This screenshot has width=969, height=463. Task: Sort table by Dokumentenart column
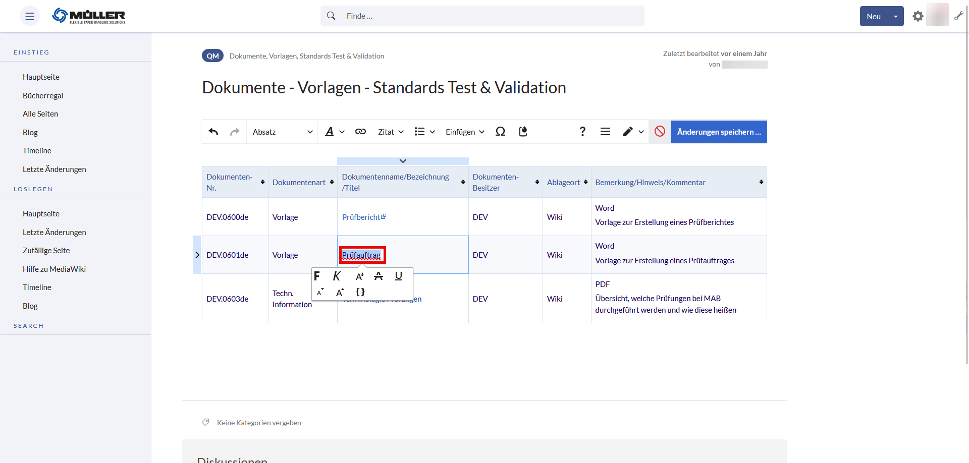tap(332, 182)
